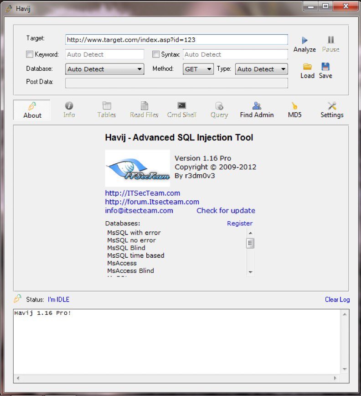Select 'MsSQL with error' in the list
361x396 pixels.
pyautogui.click(x=134, y=233)
